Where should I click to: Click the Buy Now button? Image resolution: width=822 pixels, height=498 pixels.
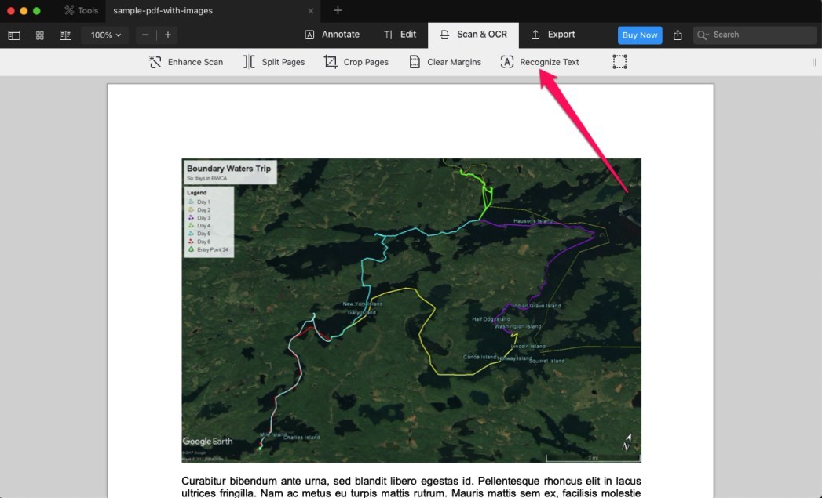click(x=639, y=35)
